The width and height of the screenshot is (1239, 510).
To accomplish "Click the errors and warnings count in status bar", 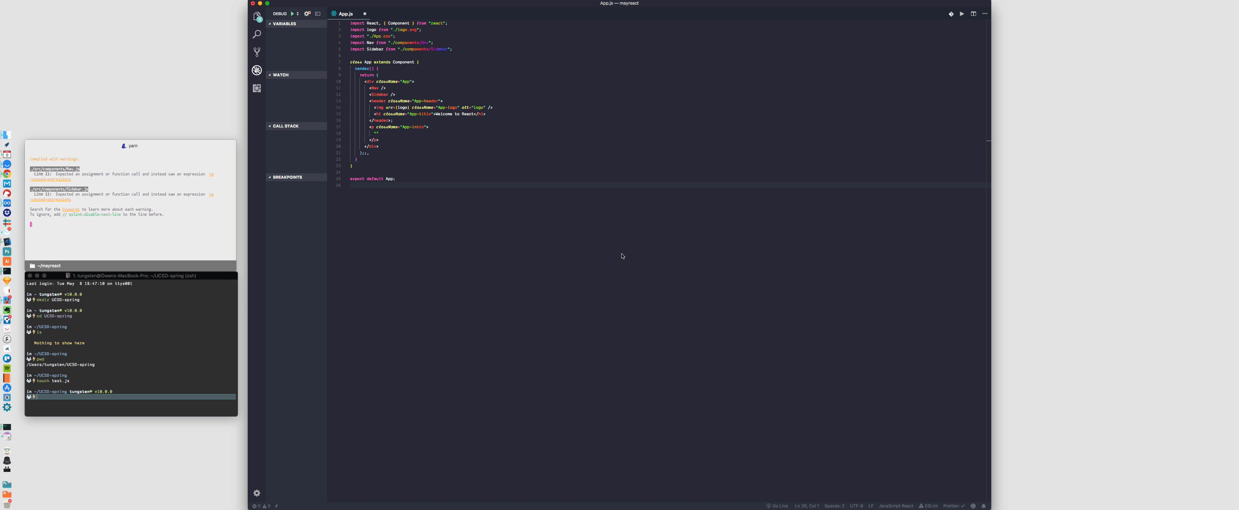I will click(x=261, y=506).
